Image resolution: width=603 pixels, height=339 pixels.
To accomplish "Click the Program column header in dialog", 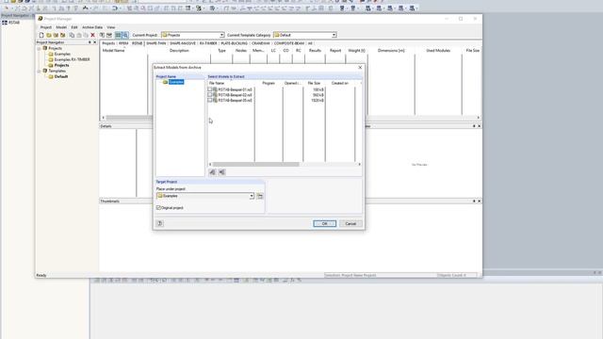I will 269,83.
